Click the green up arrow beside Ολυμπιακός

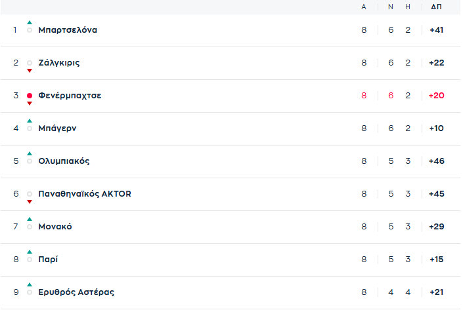(x=30, y=154)
